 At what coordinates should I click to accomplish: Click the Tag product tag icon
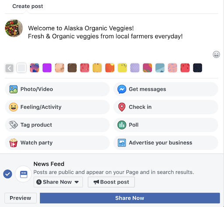[x=14, y=125]
